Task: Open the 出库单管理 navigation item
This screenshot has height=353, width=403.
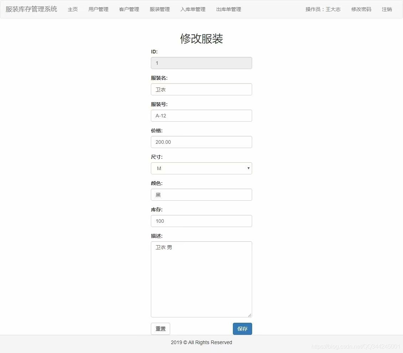Action: [228, 10]
